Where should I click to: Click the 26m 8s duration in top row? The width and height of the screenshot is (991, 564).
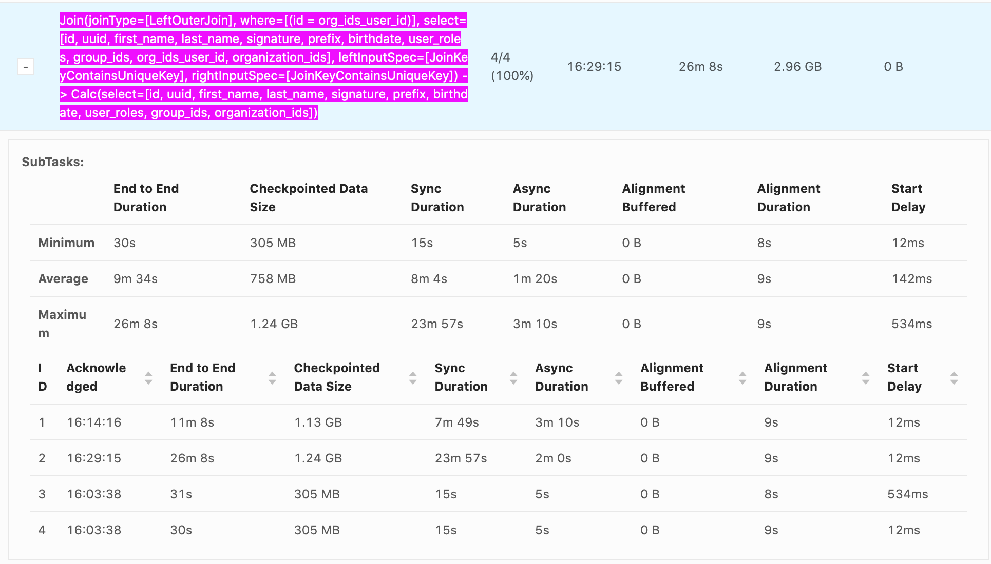click(x=700, y=67)
